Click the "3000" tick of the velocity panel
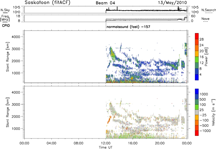Image resolution: width=216 pixels, height=149 pixels. tap(16, 104)
